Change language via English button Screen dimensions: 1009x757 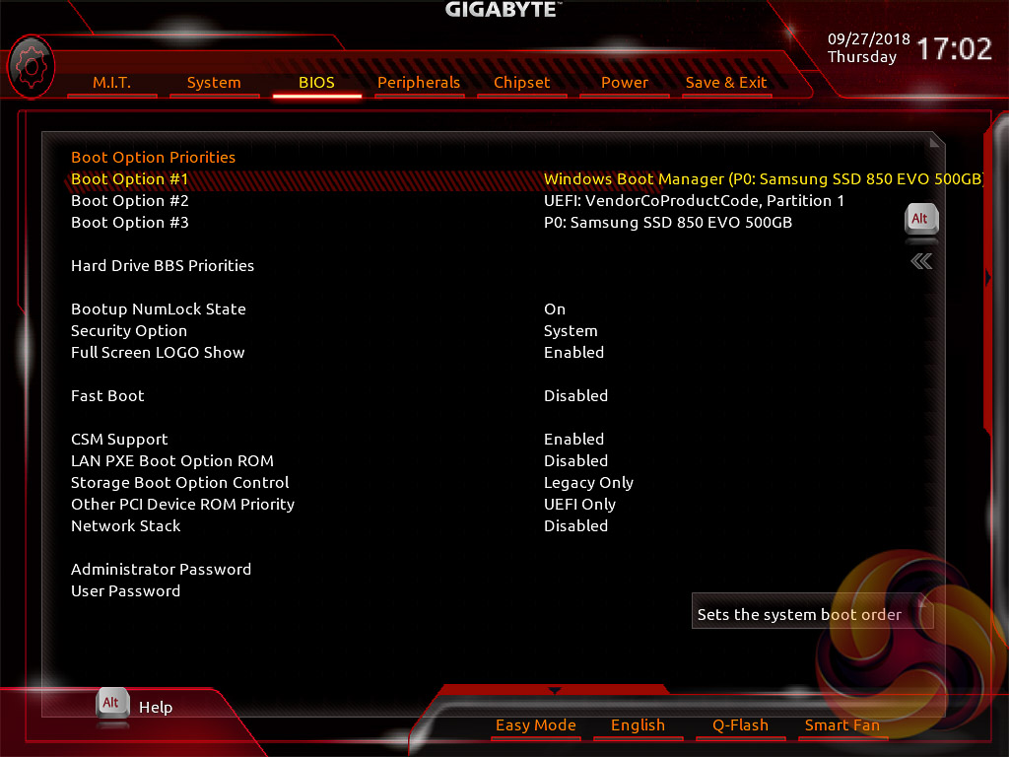(638, 725)
